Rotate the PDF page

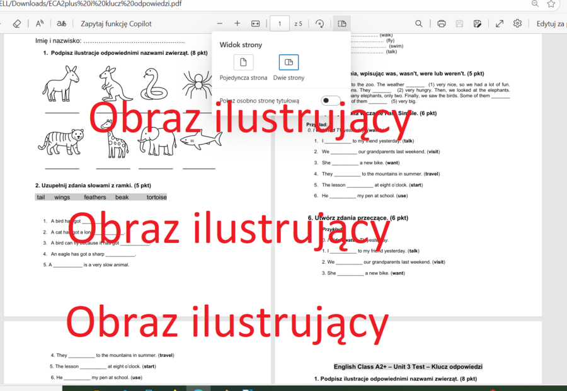[x=320, y=23]
